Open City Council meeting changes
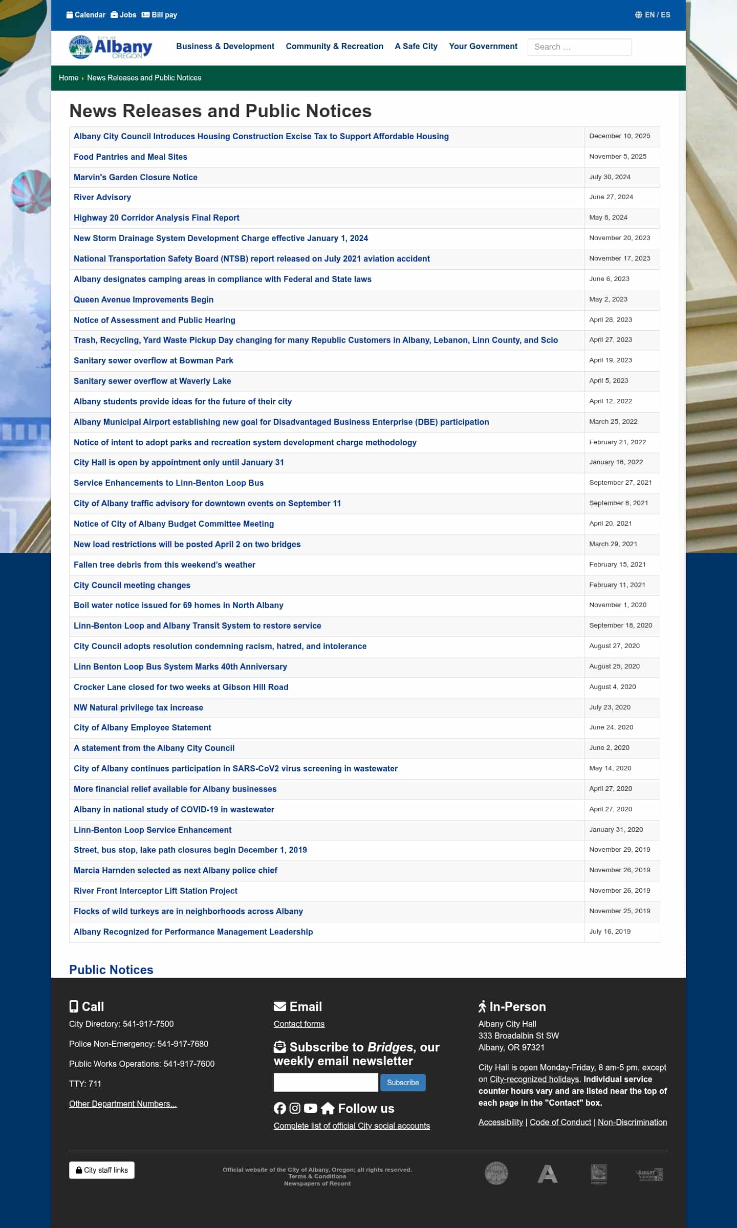Viewport: 737px width, 1228px height. click(132, 586)
